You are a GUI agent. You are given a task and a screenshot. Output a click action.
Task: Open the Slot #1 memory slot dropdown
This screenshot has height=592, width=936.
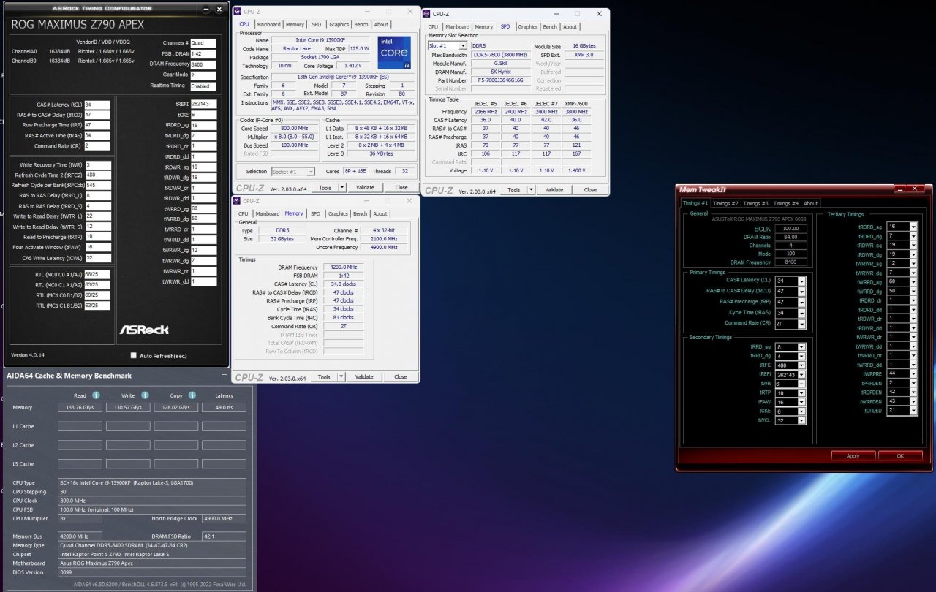click(462, 45)
